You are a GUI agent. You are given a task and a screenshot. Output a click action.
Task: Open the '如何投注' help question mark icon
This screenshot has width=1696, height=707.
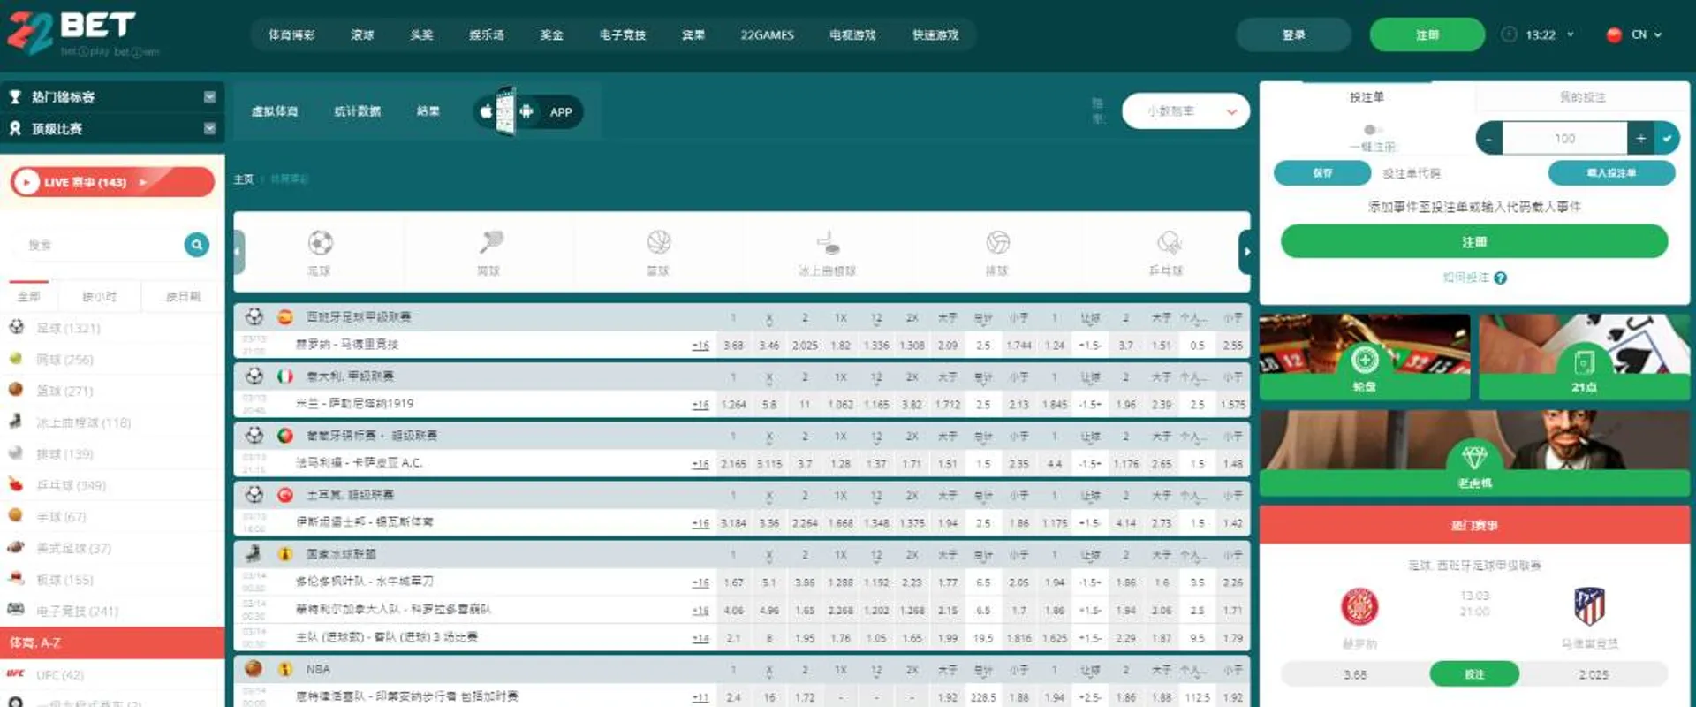[1500, 277]
